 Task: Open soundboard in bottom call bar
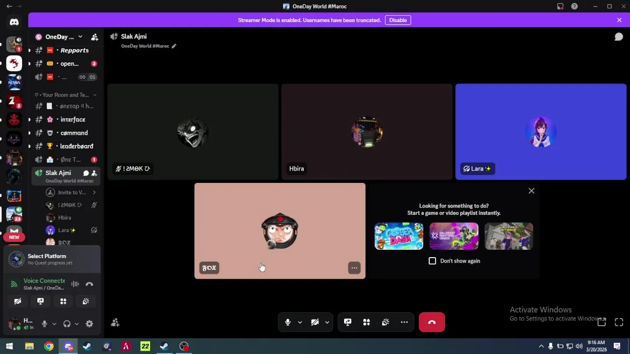[385, 322]
